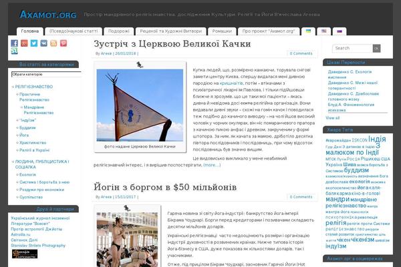Image resolution: width=401 pixels, height=267 pixels.
Task: Click the flag photo thumbnail in first article
Action: 140,105
